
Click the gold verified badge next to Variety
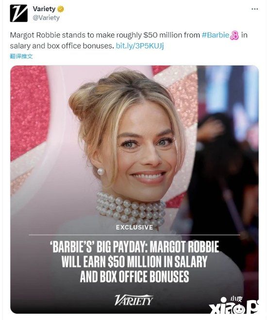click(61, 9)
